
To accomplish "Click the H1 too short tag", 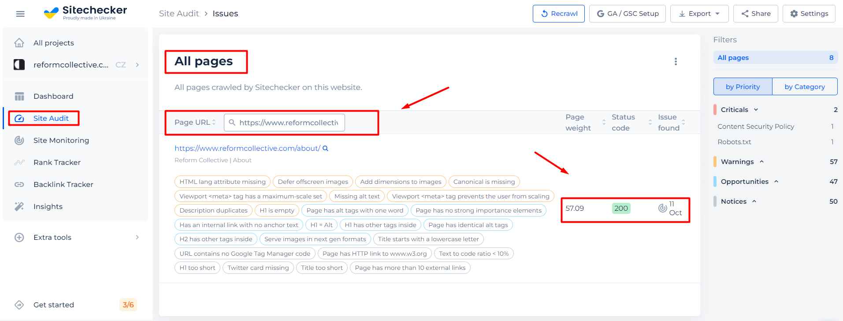I will pyautogui.click(x=197, y=268).
